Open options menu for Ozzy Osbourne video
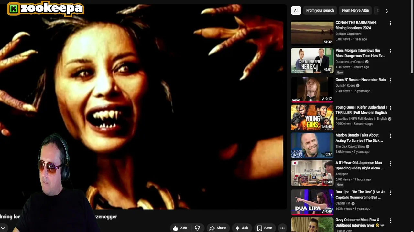 pos(391,221)
